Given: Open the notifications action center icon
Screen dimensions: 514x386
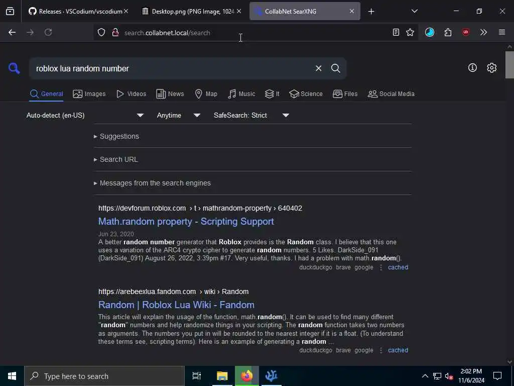Looking at the screenshot, I should pyautogui.click(x=497, y=376).
